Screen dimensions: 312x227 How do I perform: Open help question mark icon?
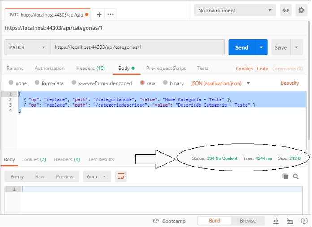[x=304, y=221]
